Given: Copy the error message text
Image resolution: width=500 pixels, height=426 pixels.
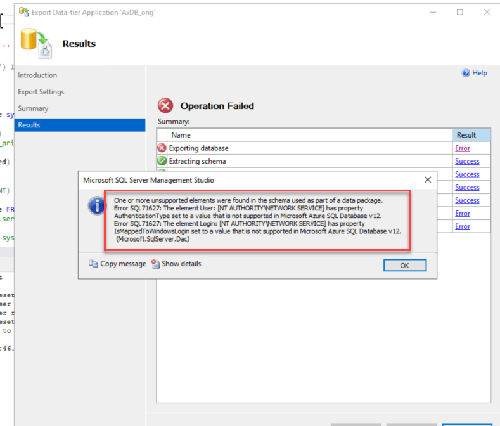Looking at the screenshot, I should (117, 264).
